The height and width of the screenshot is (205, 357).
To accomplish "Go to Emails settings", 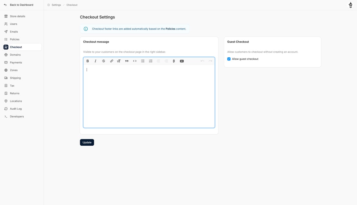I will [x=22, y=32].
